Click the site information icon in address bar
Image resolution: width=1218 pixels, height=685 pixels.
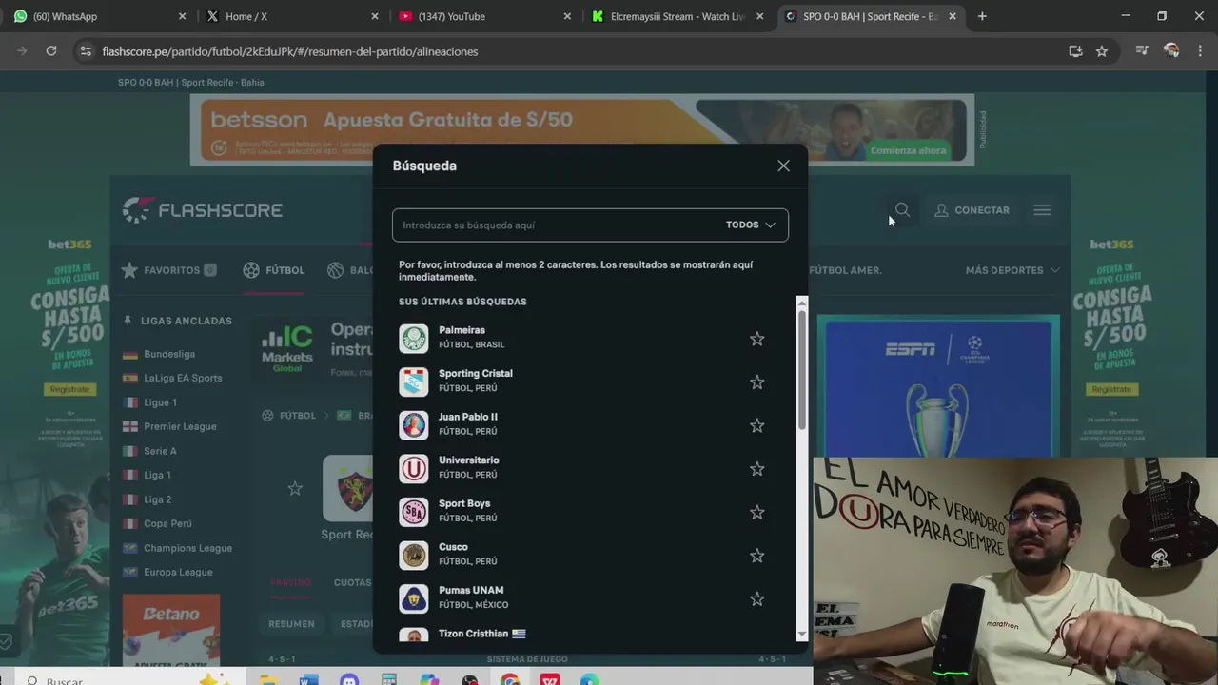click(86, 51)
